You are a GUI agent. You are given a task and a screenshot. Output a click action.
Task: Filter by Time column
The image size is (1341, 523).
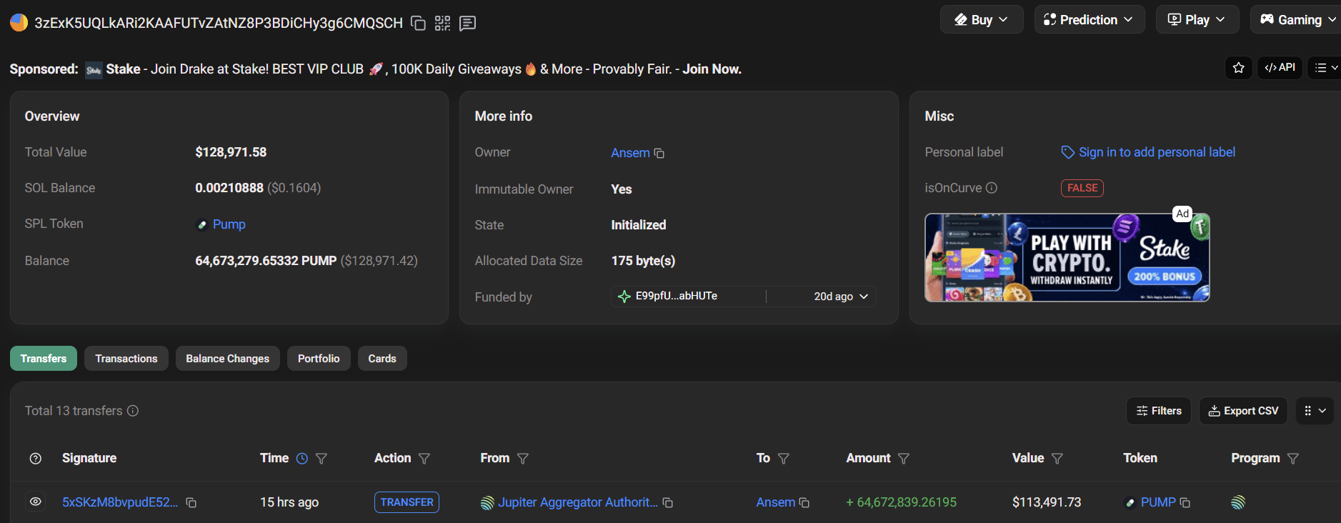click(321, 459)
